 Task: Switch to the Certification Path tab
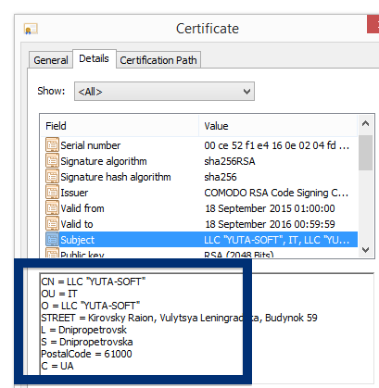(x=158, y=60)
